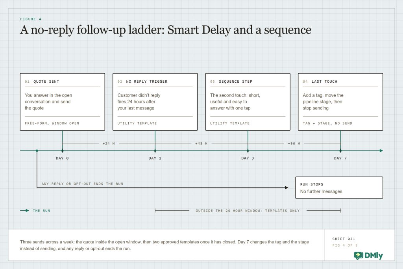Click the 'SHEET 021' label
The height and width of the screenshot is (269, 403).
point(344,239)
